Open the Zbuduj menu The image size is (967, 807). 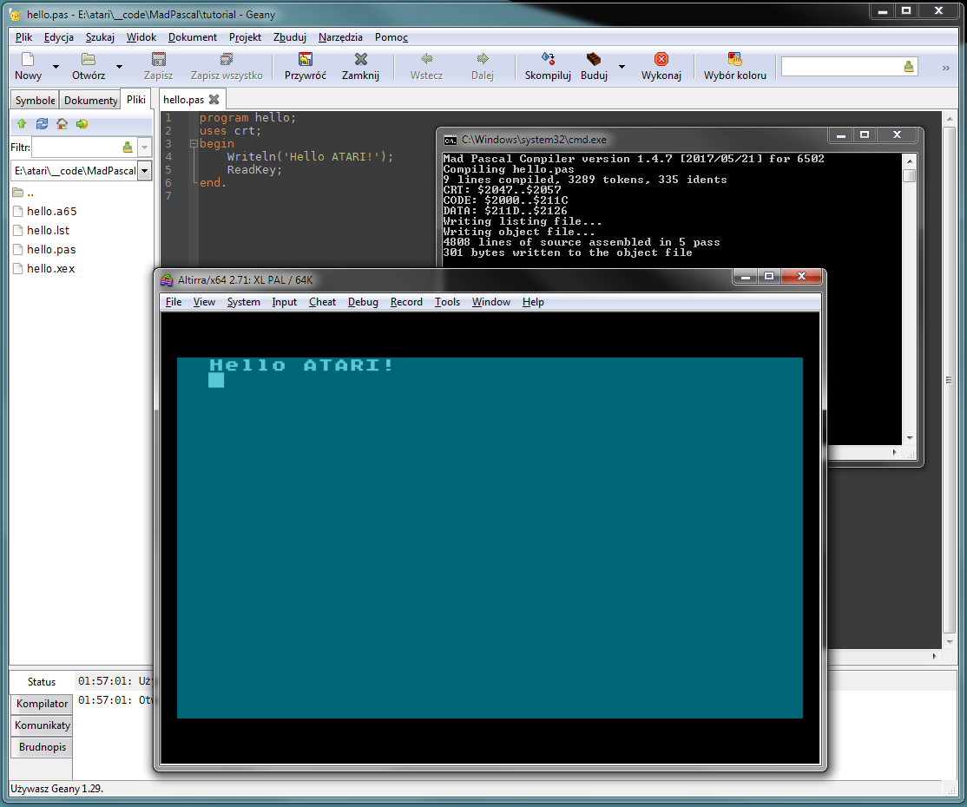[290, 37]
